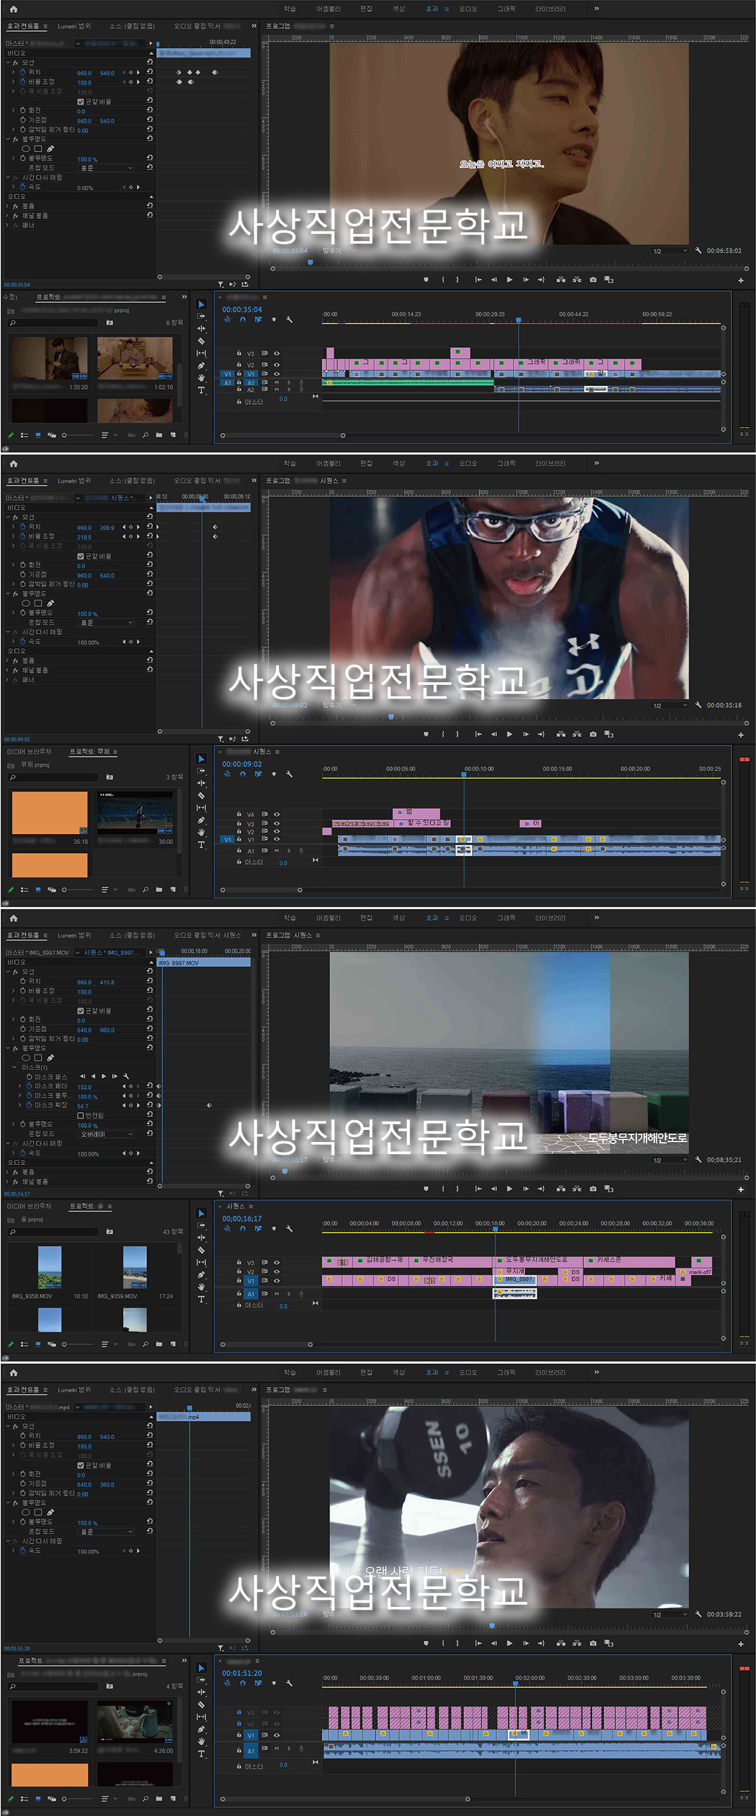Hide track V3 with its eye in the 00:00:35:04 timeline
This screenshot has width=756, height=1816.
point(276,354)
